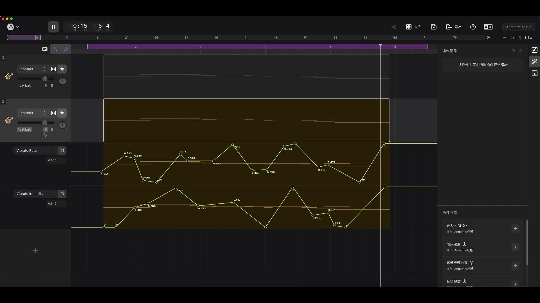The width and height of the screenshot is (540, 303).
Task: Toggle HD mode in the track header
Action: point(45,49)
